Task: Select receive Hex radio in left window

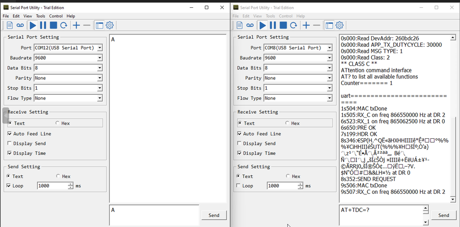Action: coord(57,123)
